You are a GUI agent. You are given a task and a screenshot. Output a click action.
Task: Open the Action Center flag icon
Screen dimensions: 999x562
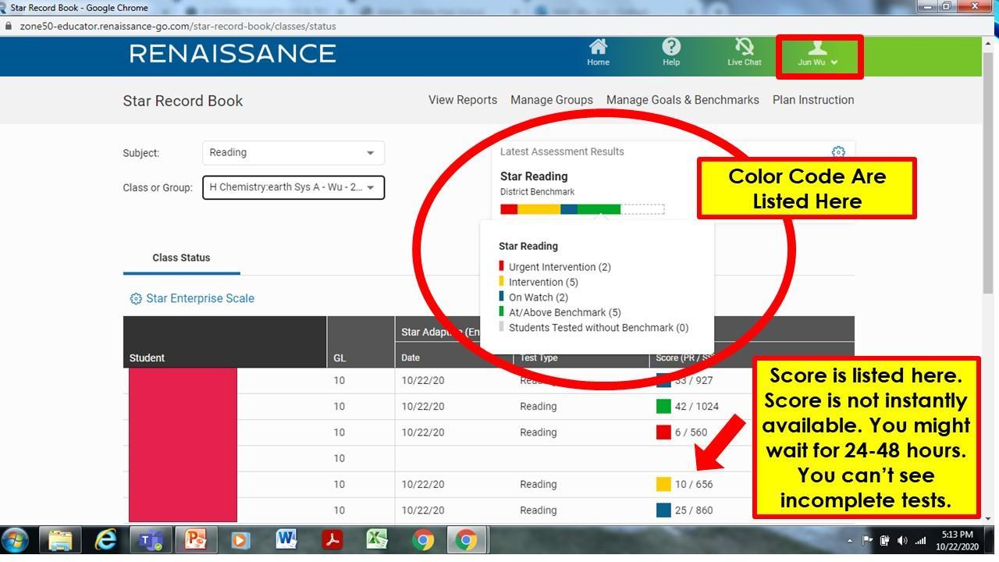[867, 540]
